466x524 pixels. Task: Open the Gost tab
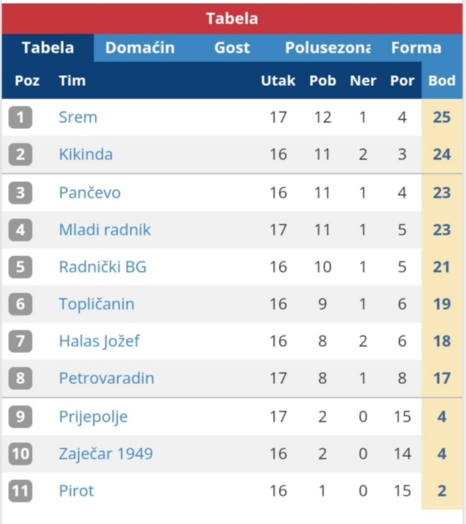coord(232,48)
